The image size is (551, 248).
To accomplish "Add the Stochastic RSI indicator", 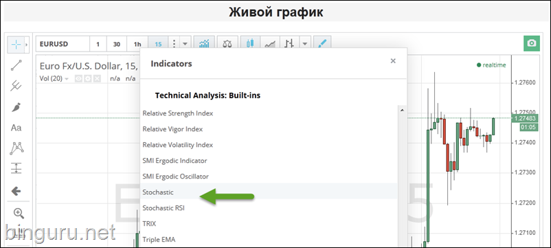I will pos(269,208).
